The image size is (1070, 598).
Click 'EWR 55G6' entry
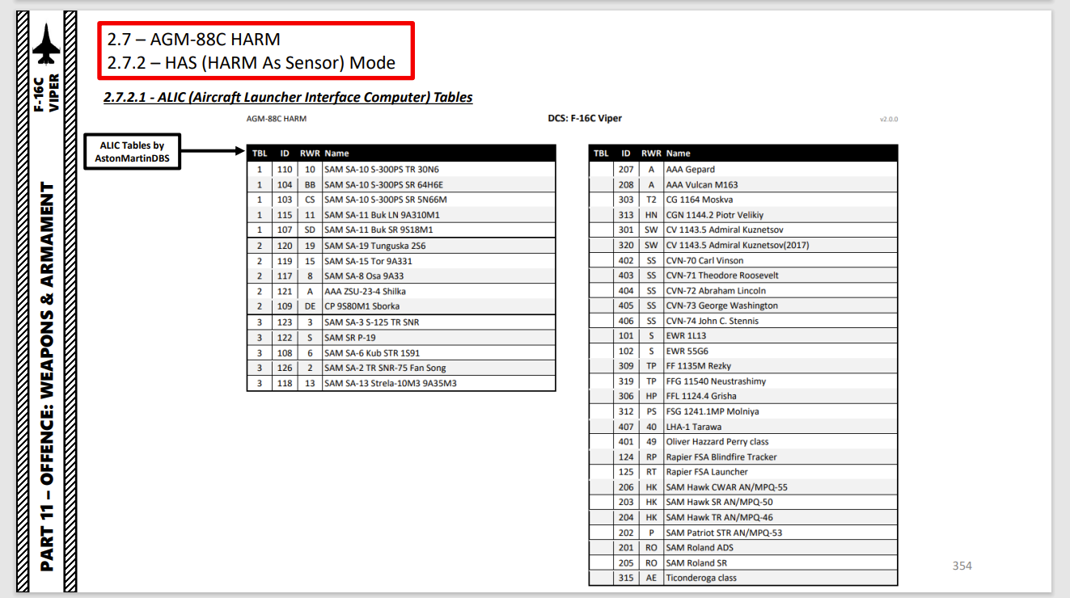tap(743, 351)
